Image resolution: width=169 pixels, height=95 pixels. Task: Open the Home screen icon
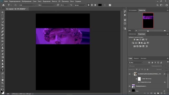pyautogui.click(x=3, y=5)
